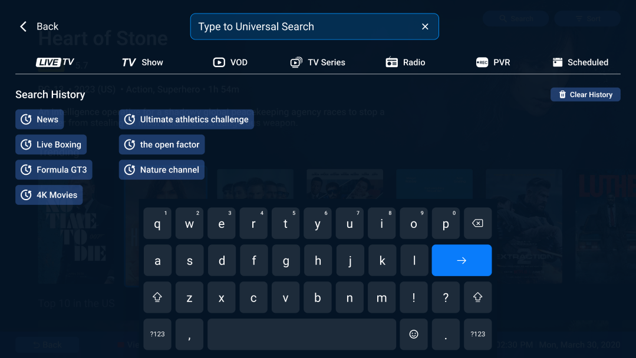
Task: Select 'Ultimate athletics challenge' from search history
Action: click(x=186, y=119)
